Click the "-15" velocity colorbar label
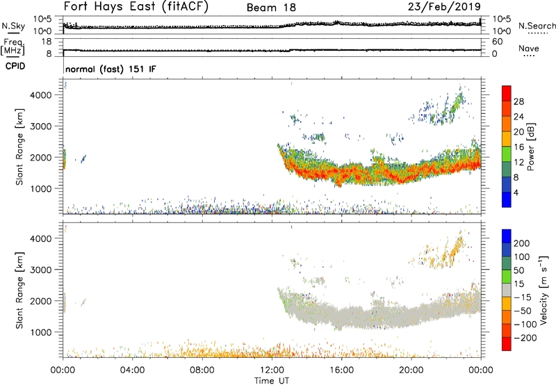This screenshot has width=556, height=385. (523, 297)
